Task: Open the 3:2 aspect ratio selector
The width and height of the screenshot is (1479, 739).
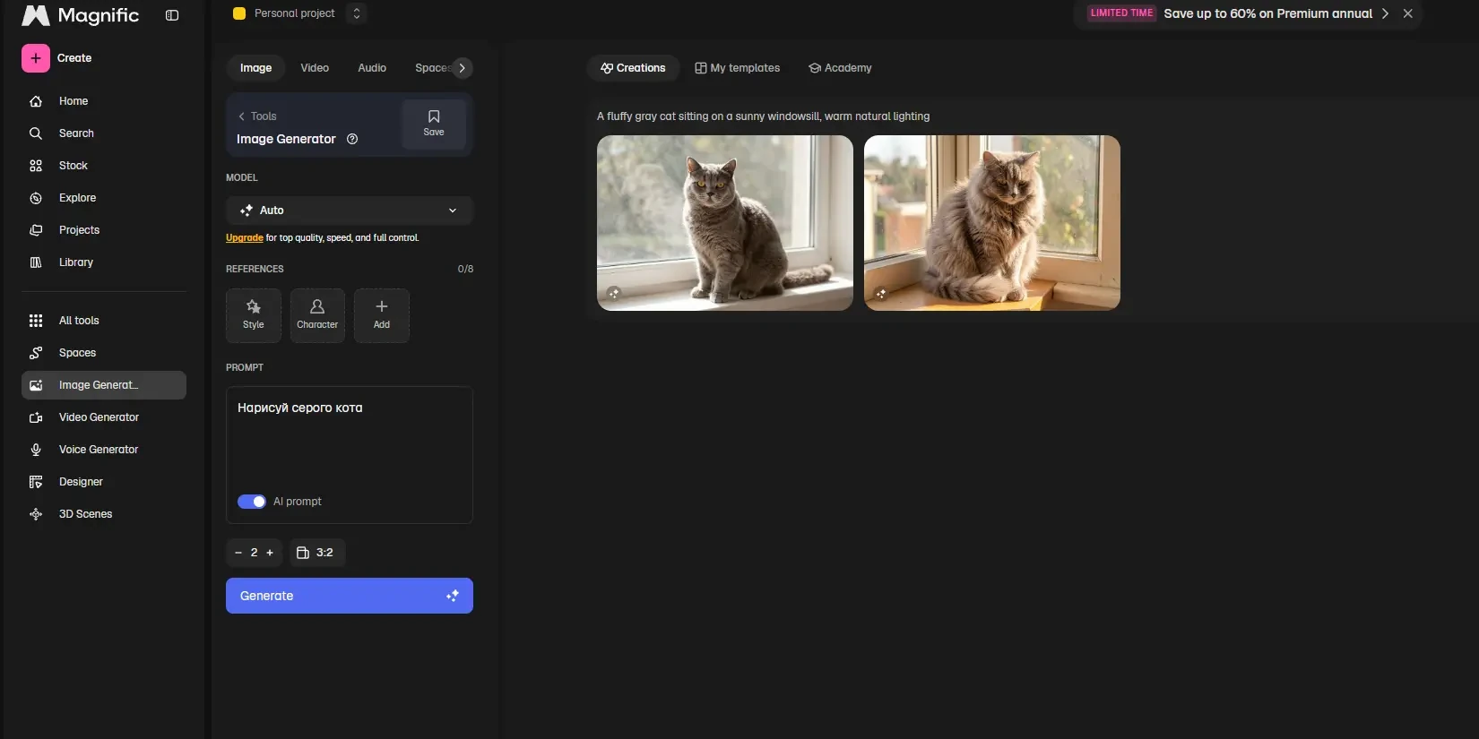Action: [316, 553]
